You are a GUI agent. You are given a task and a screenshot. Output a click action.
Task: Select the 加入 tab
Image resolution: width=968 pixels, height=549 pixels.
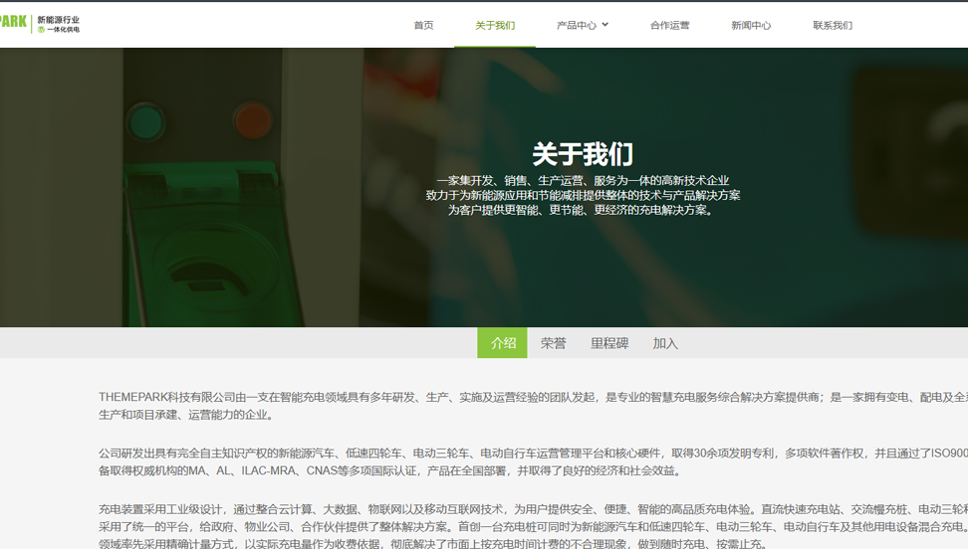[665, 343]
